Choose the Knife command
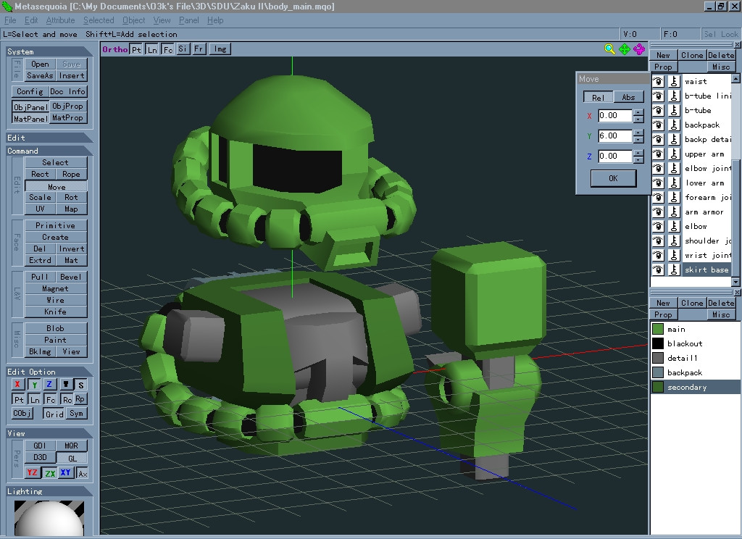The width and height of the screenshot is (742, 539). coord(55,312)
